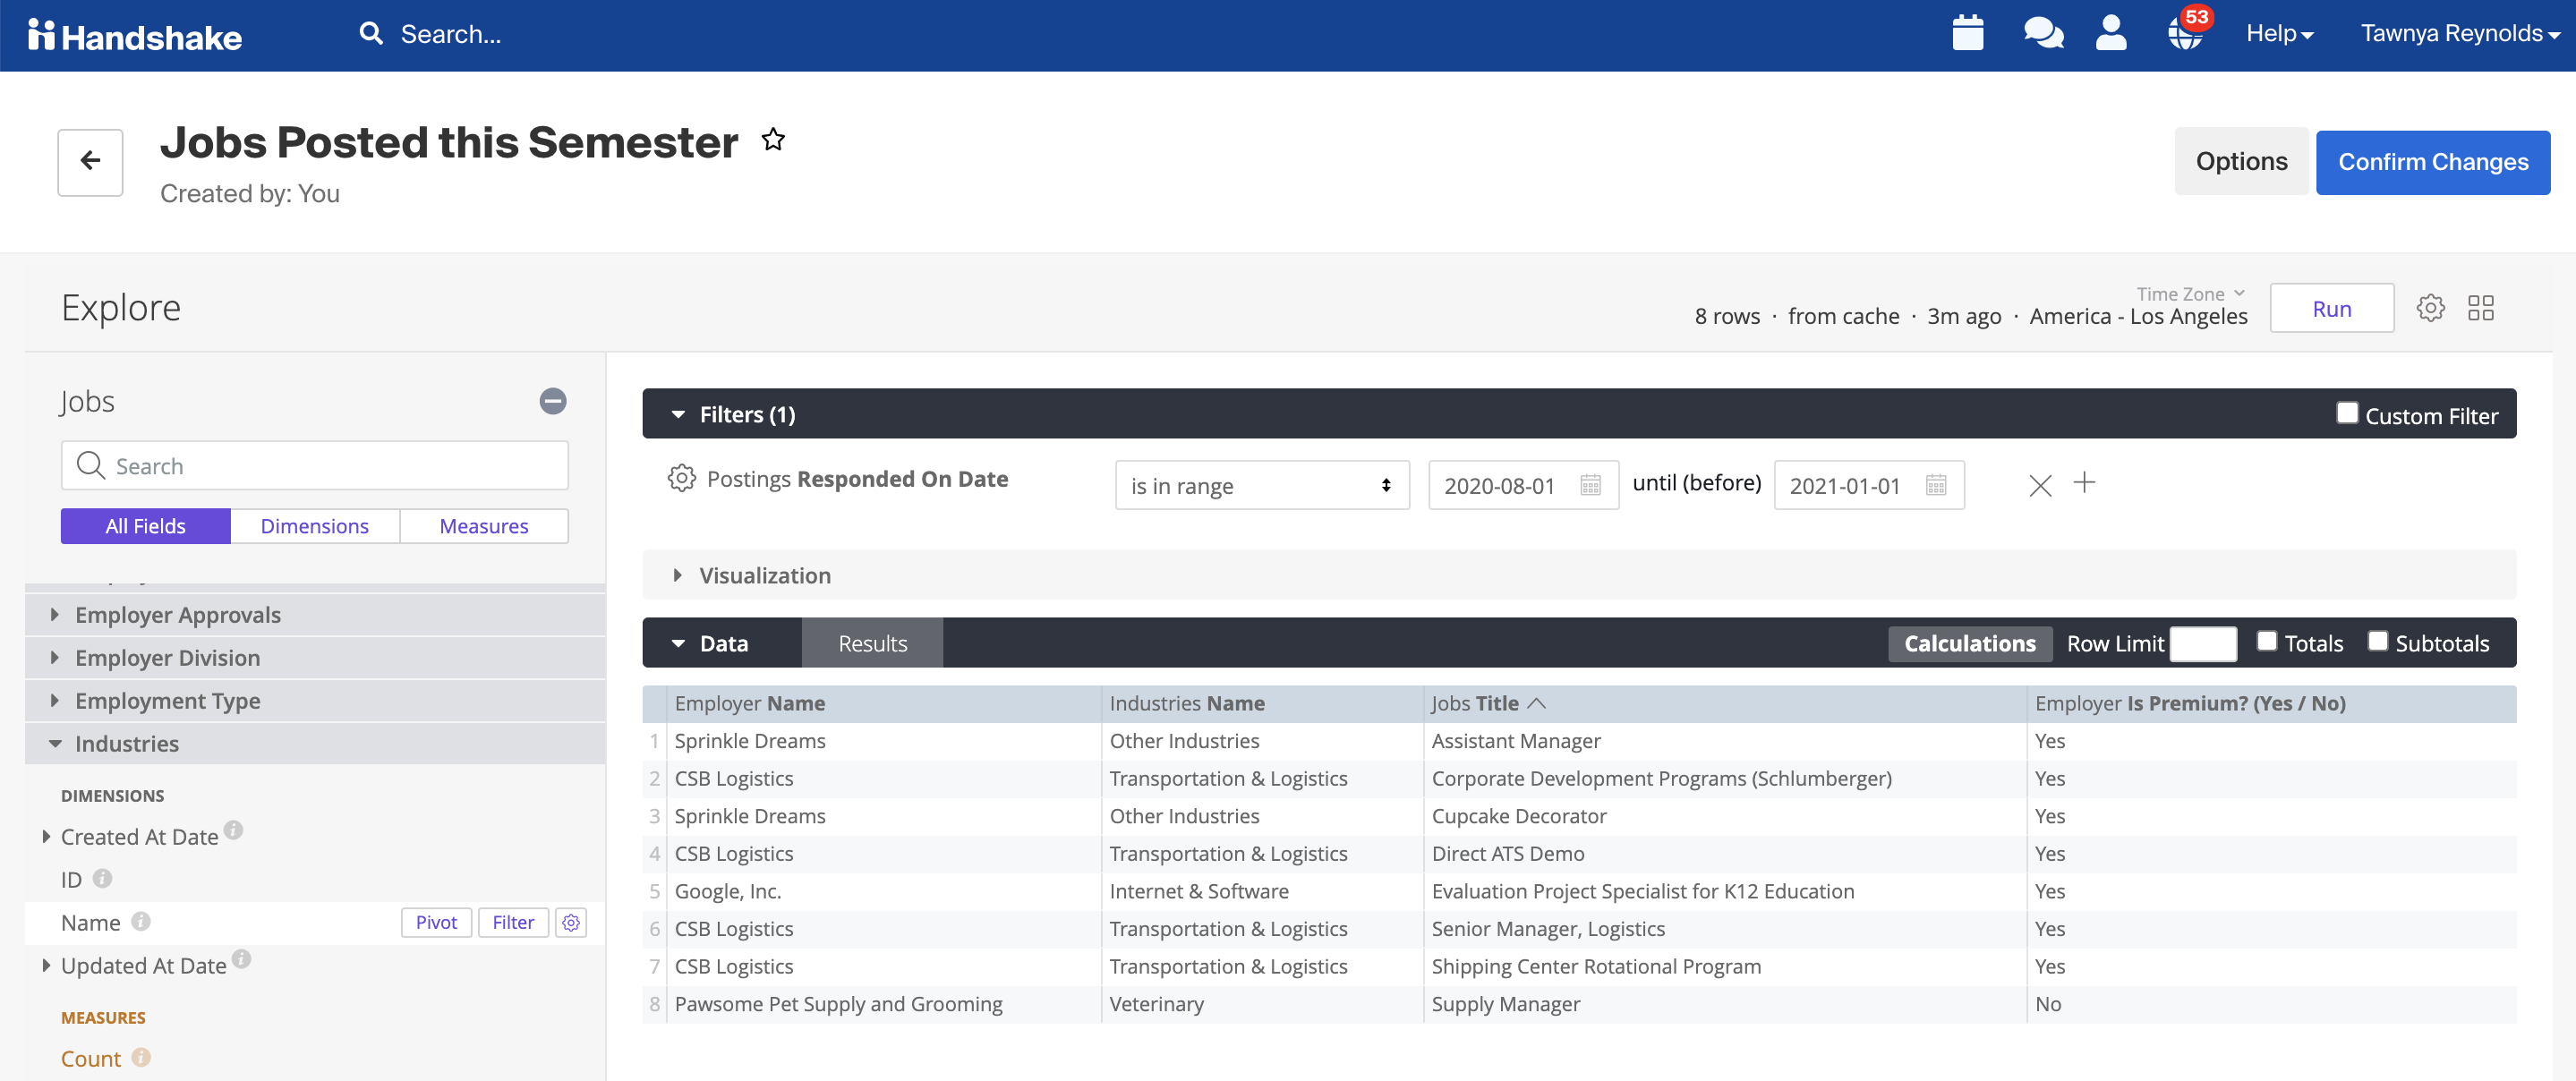This screenshot has height=1081, width=2576.
Task: Select the ID dimension
Action: [x=71, y=879]
